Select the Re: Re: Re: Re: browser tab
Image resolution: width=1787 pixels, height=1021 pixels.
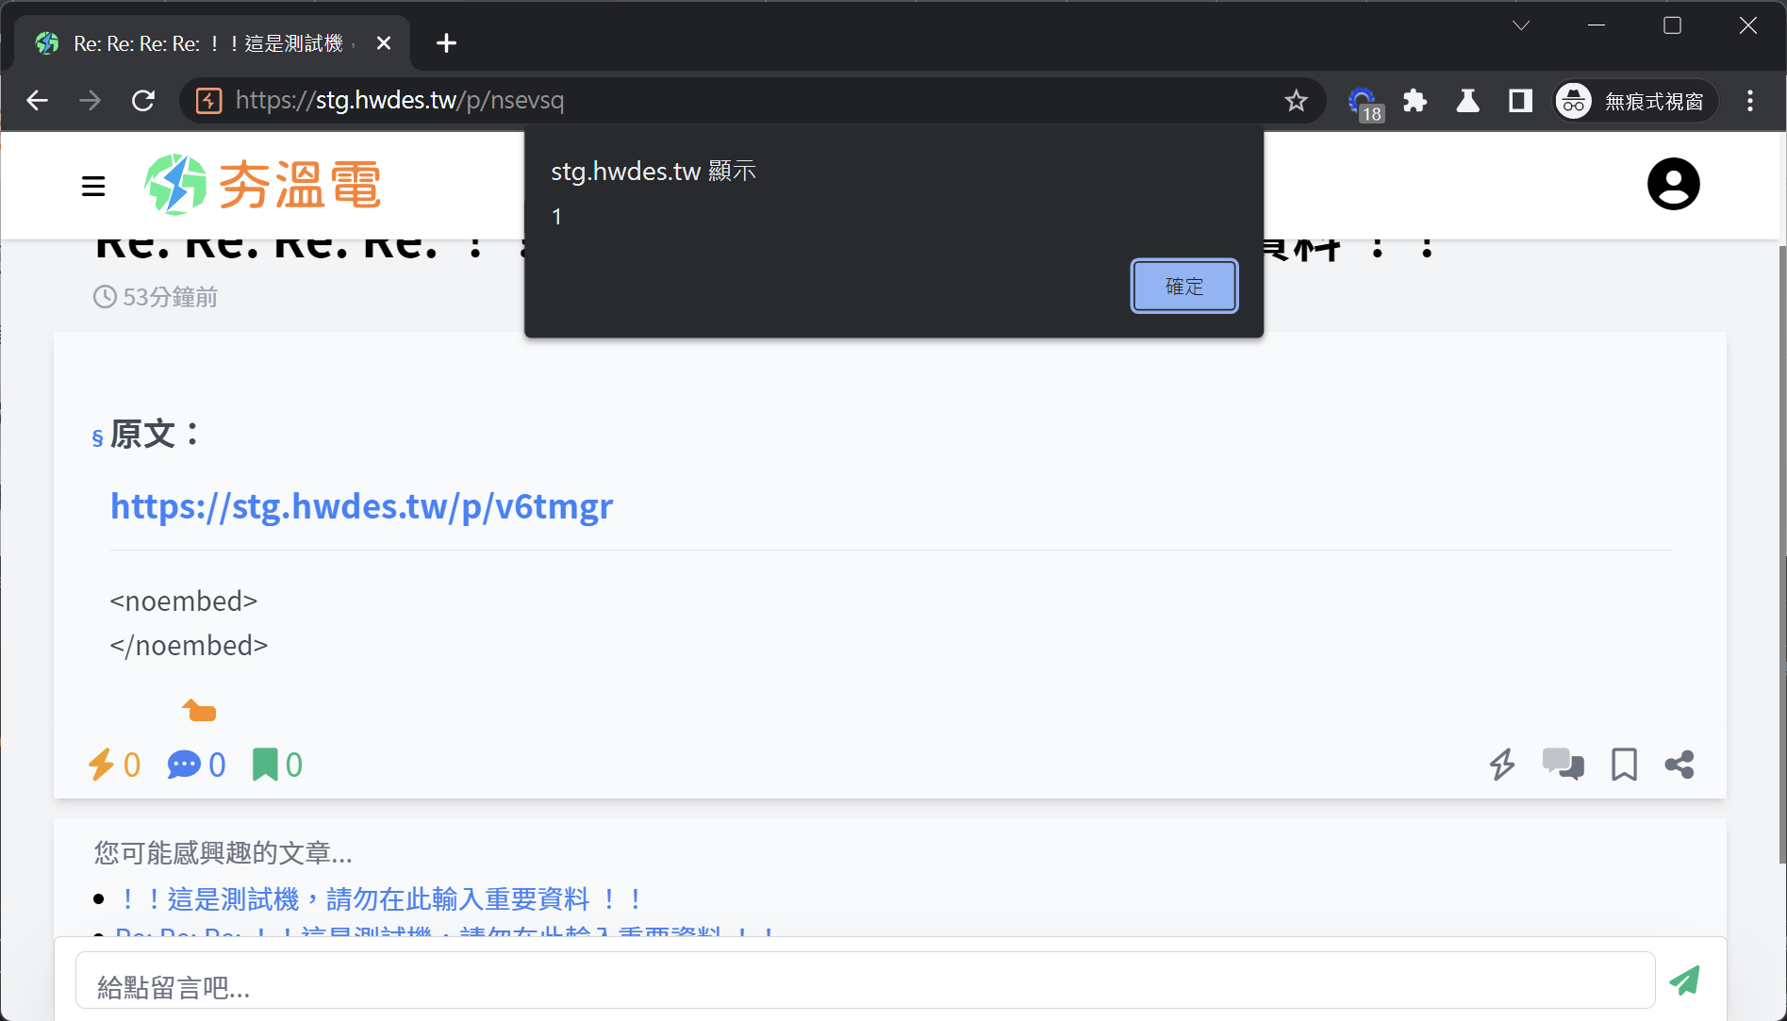click(x=211, y=43)
